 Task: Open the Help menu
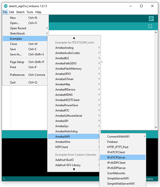pos(38,12)
